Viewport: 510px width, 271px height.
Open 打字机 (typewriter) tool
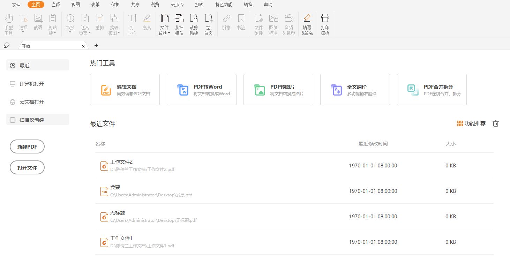click(x=132, y=24)
